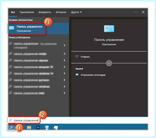Close the search panel with X
Screen dimensions: 156x138
143,12
